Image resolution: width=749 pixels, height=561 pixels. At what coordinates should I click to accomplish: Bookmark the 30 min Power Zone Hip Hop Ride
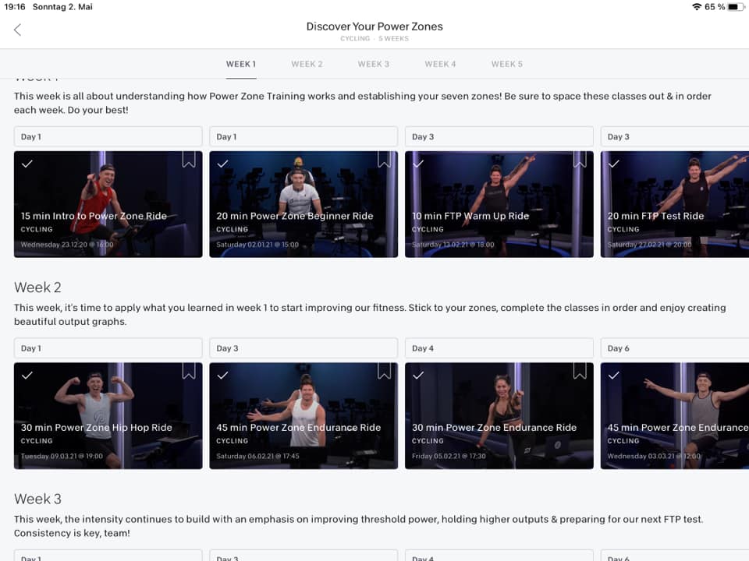189,371
